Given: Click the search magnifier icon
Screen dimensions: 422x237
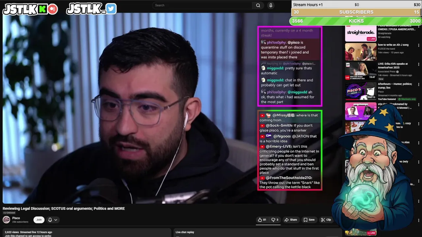Looking at the screenshot, I should [x=258, y=5].
